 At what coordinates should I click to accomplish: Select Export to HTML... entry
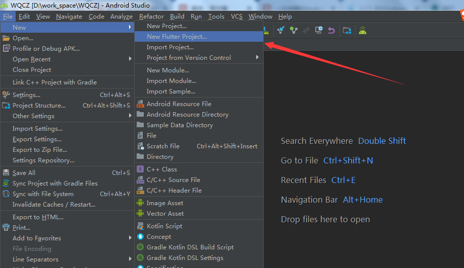coord(67,217)
